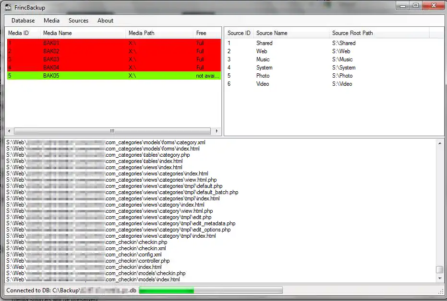Click the log line ending tables\category.php
447x301 pixels.
point(98,155)
